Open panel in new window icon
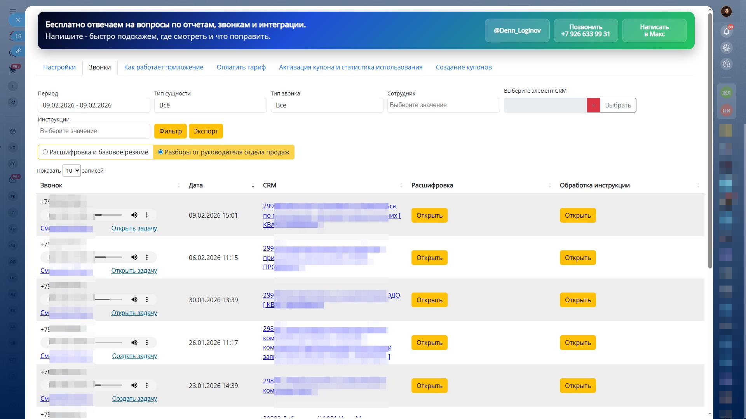The image size is (746, 419). 18,36
